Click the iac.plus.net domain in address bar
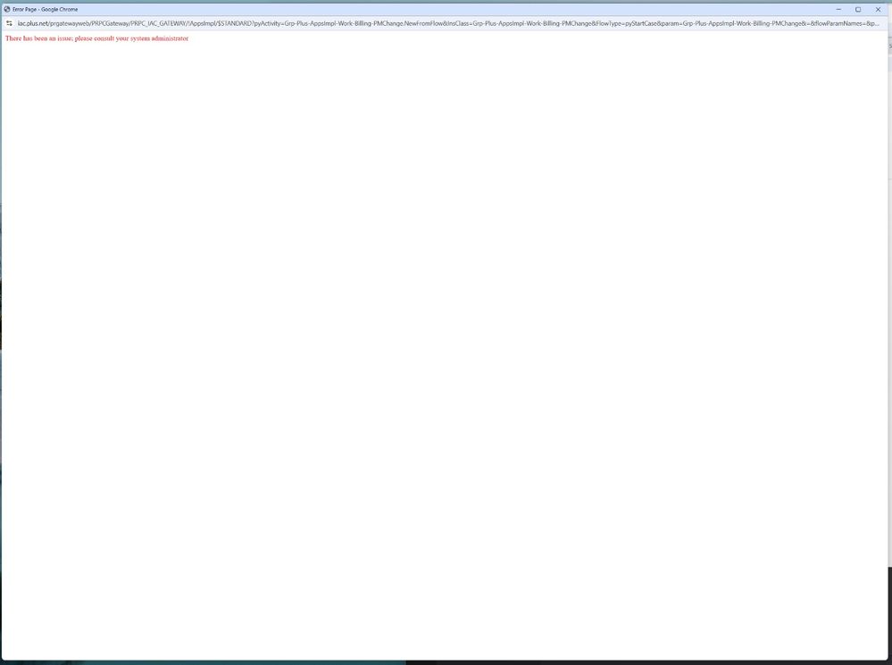The image size is (892, 665). click(35, 23)
